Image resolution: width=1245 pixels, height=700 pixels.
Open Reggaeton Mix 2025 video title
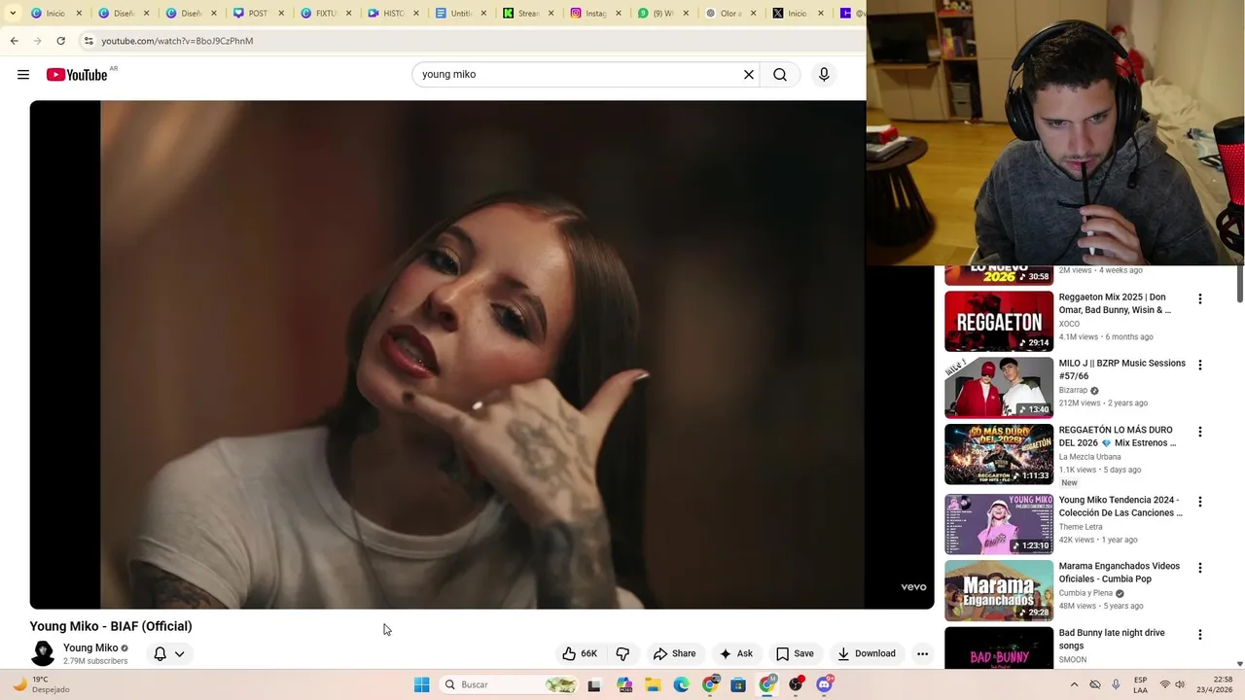pos(1115,303)
